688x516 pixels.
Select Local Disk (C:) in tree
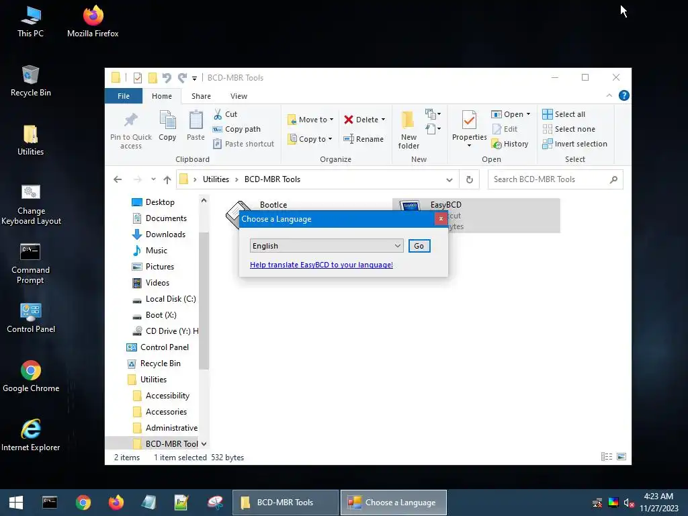165,299
